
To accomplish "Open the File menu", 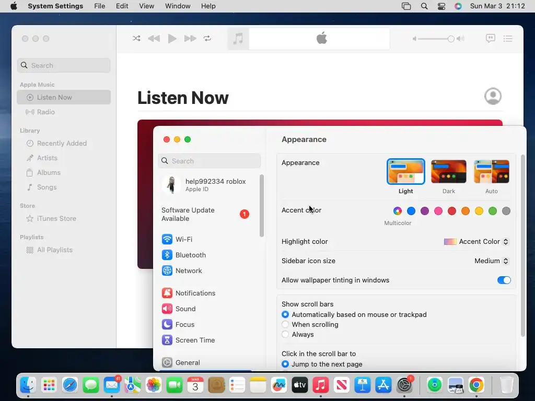I will [100, 6].
